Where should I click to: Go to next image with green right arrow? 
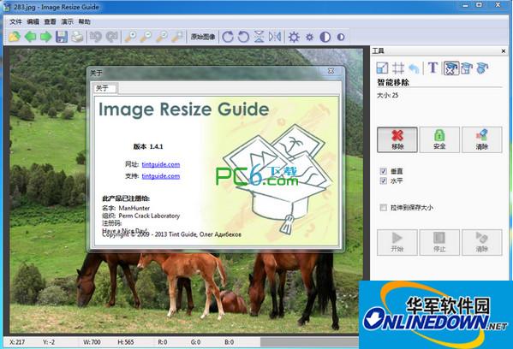click(x=45, y=37)
